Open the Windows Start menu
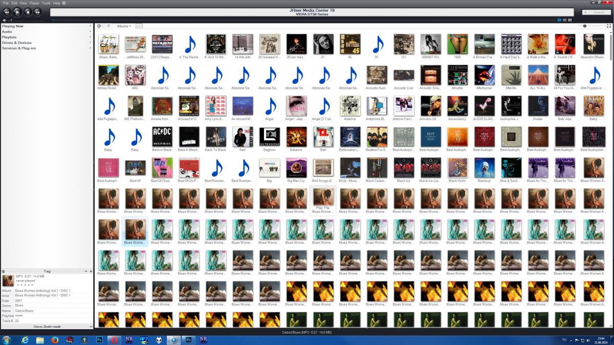Image resolution: width=614 pixels, height=345 pixels. tap(7, 340)
